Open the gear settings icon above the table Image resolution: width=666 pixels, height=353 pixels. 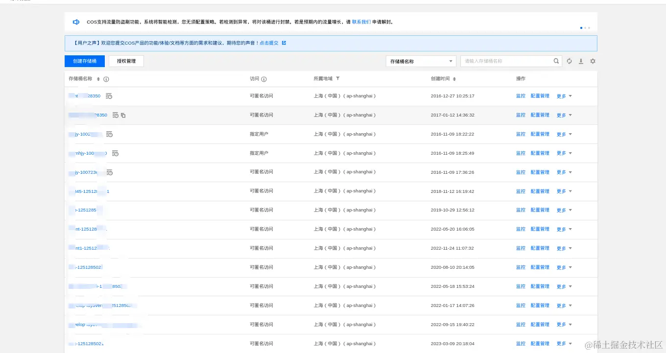pos(593,61)
